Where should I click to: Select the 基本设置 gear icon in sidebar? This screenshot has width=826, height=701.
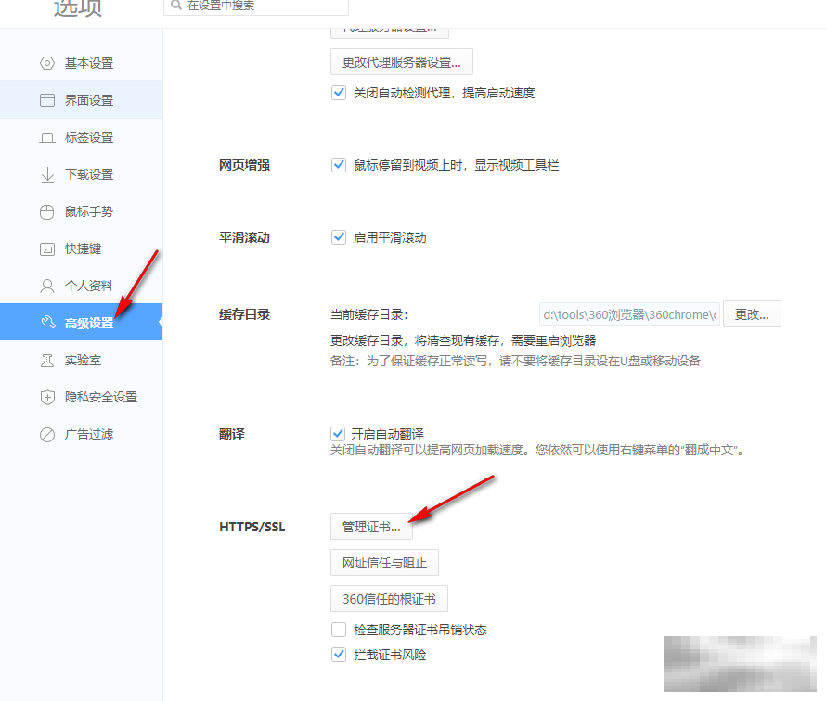[x=46, y=63]
